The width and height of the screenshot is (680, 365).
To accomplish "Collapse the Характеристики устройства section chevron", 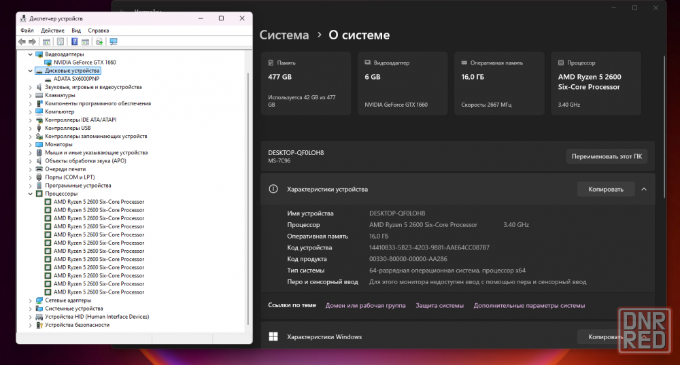I will coord(644,189).
